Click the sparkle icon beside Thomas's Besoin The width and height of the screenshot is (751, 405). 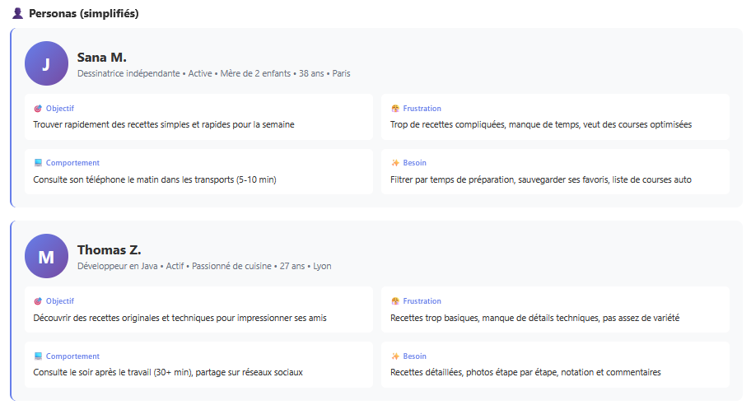click(395, 356)
